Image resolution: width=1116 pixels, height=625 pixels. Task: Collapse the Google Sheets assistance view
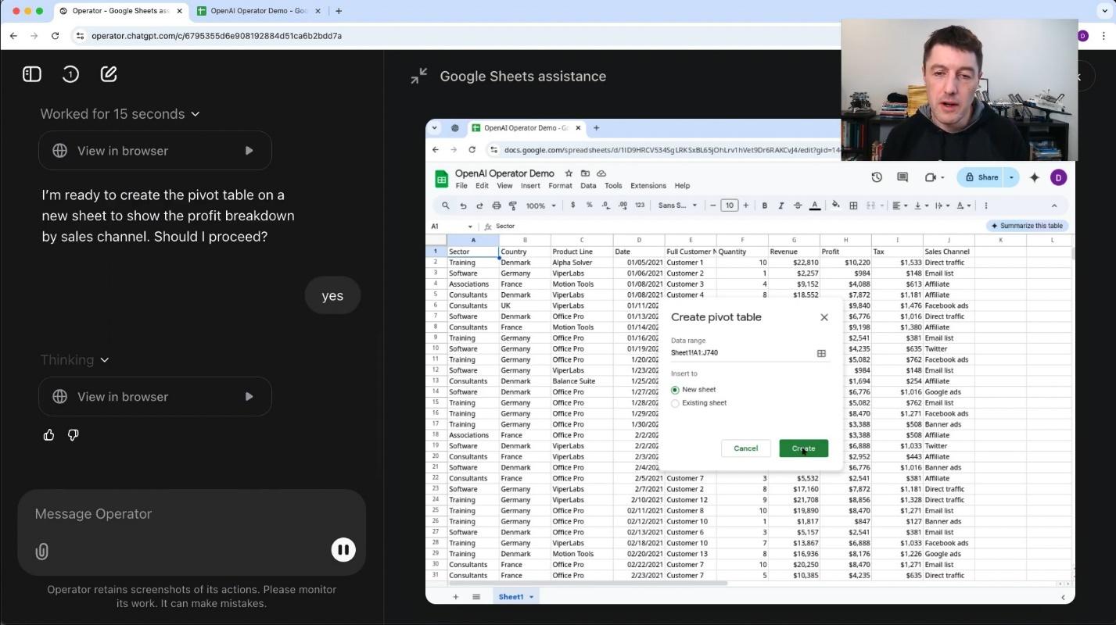tap(419, 76)
